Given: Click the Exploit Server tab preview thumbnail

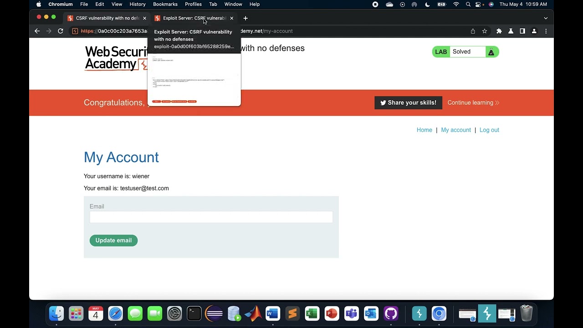Looking at the screenshot, I should 194,80.
